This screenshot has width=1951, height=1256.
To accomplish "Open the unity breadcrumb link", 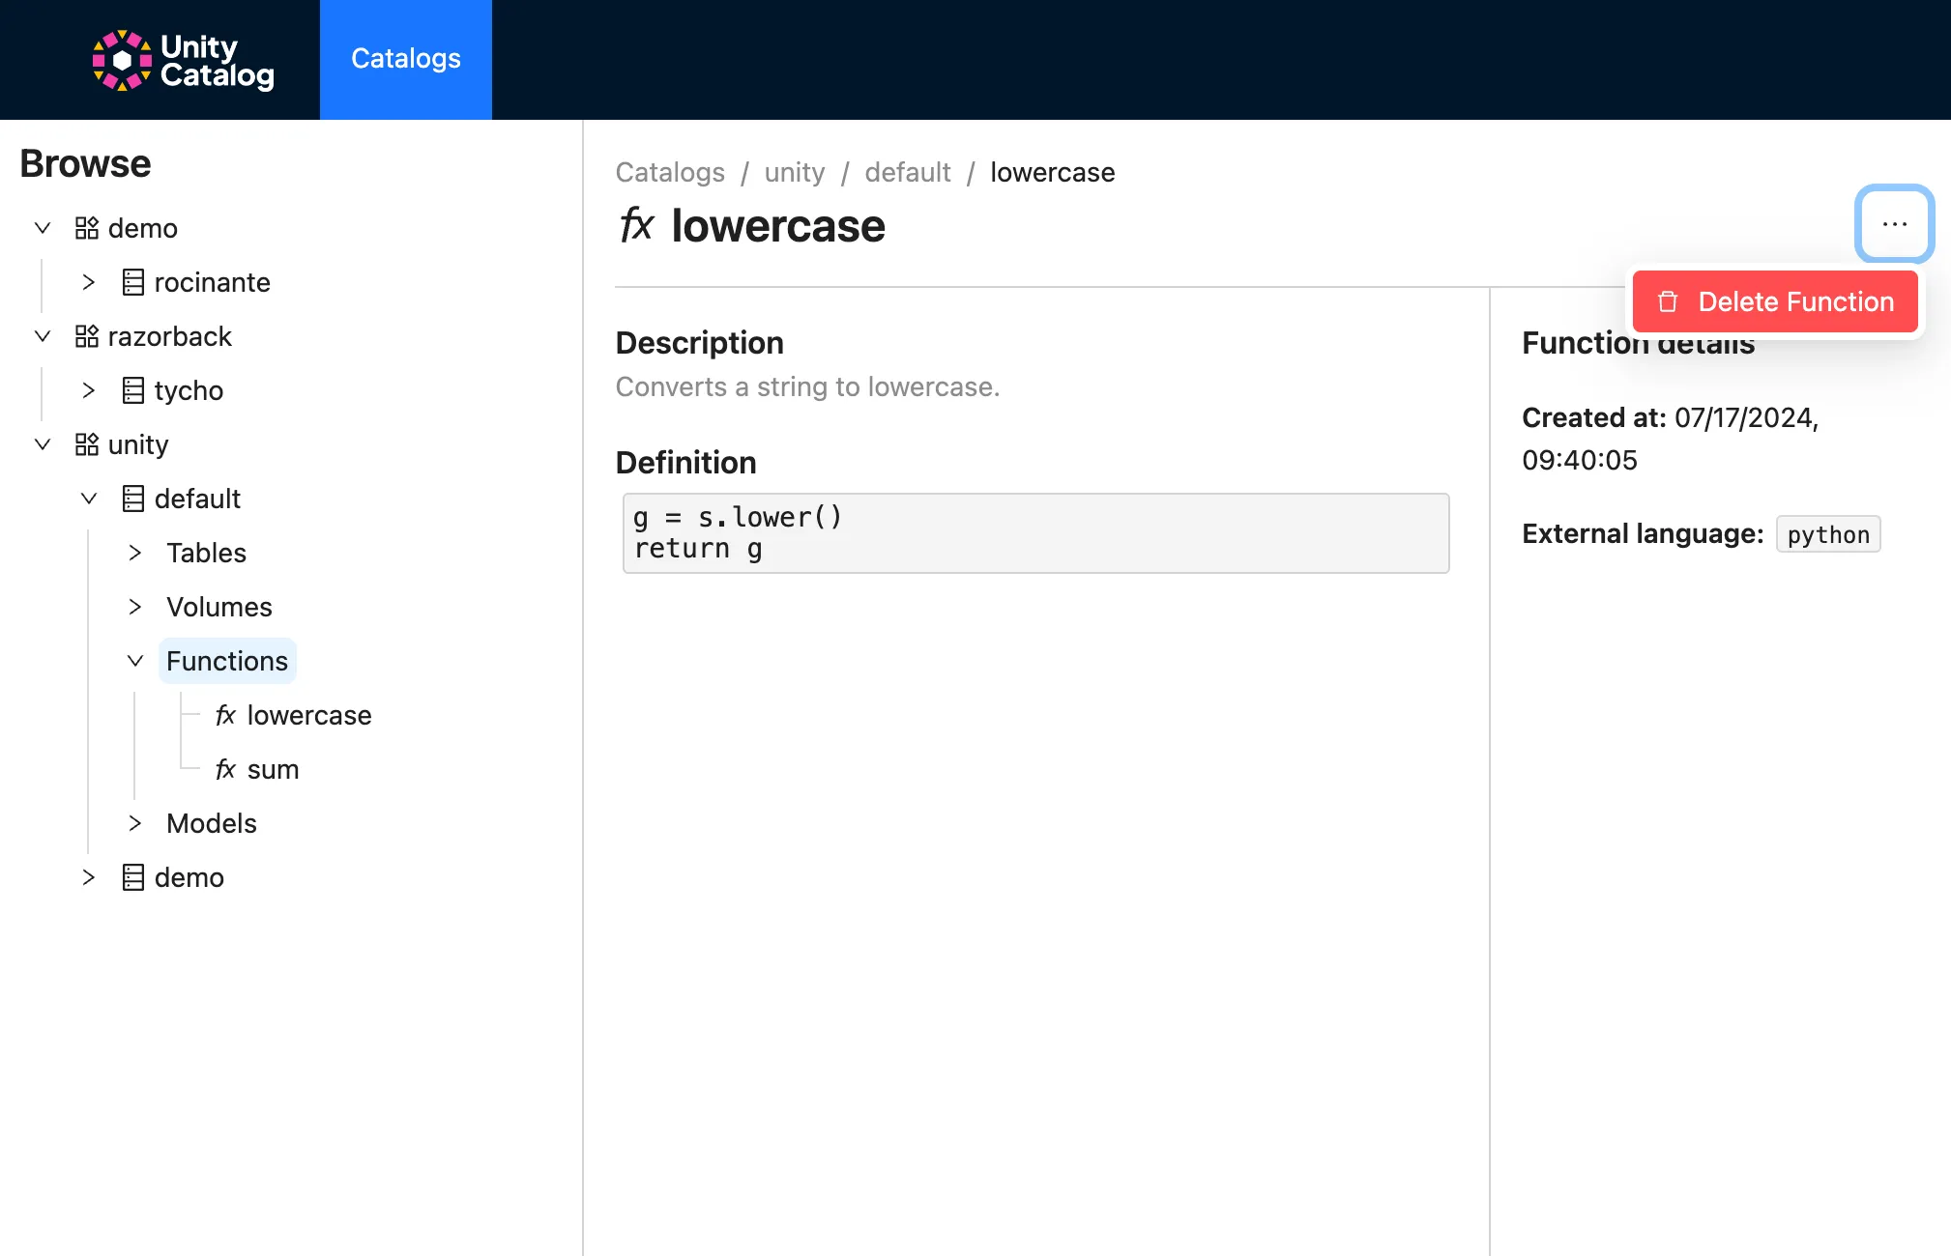I will (794, 172).
